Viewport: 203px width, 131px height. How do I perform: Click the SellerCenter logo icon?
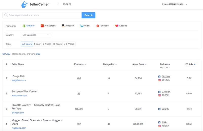[25, 4]
